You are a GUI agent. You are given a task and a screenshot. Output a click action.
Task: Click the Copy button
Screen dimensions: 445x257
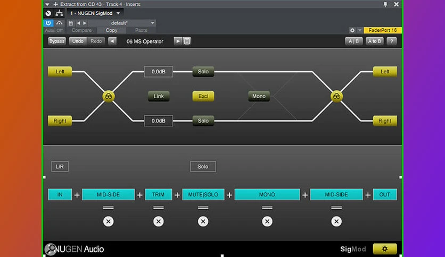[111, 30]
